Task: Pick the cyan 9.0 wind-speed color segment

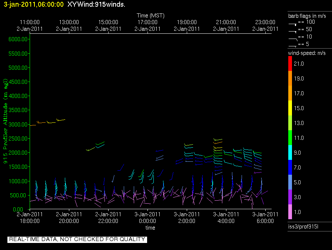Action: 290,153
